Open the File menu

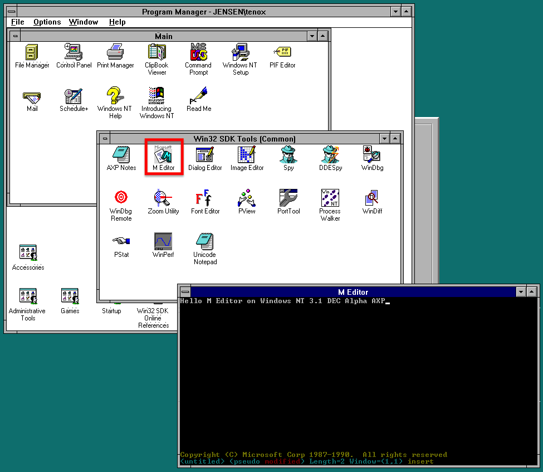click(18, 22)
